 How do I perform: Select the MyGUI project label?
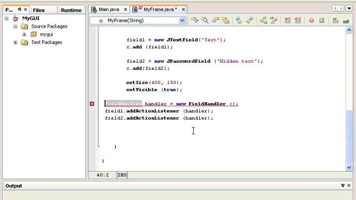[31, 18]
